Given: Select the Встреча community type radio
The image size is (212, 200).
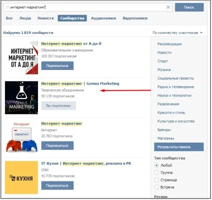Looking at the screenshot, I should click(156, 187).
